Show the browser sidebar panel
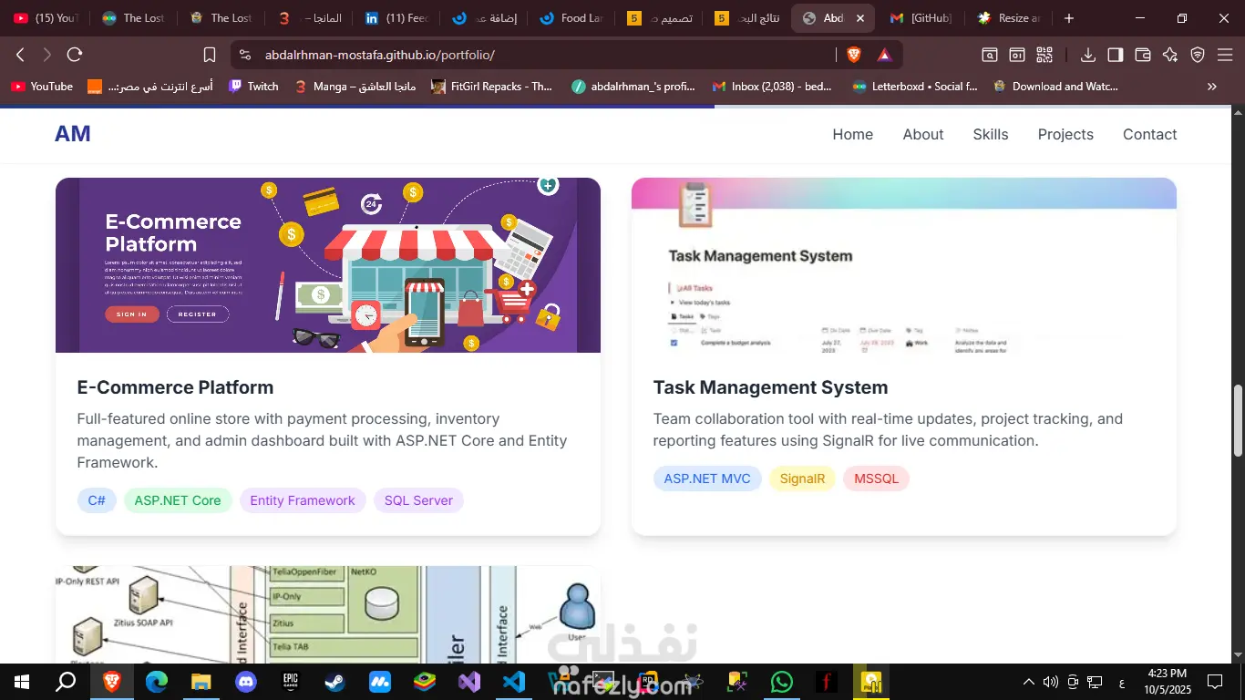Viewport: 1245px width, 700px height. [1116, 55]
